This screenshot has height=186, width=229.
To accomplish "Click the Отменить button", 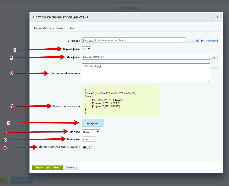I will pos(71,168).
